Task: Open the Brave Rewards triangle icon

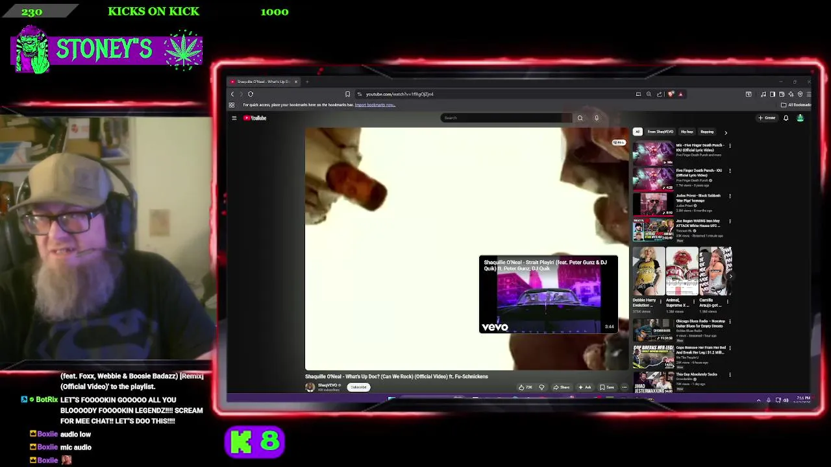Action: coord(680,94)
